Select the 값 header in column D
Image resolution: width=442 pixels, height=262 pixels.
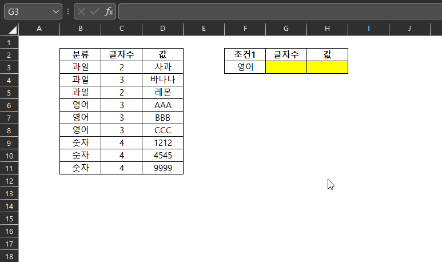tap(162, 55)
